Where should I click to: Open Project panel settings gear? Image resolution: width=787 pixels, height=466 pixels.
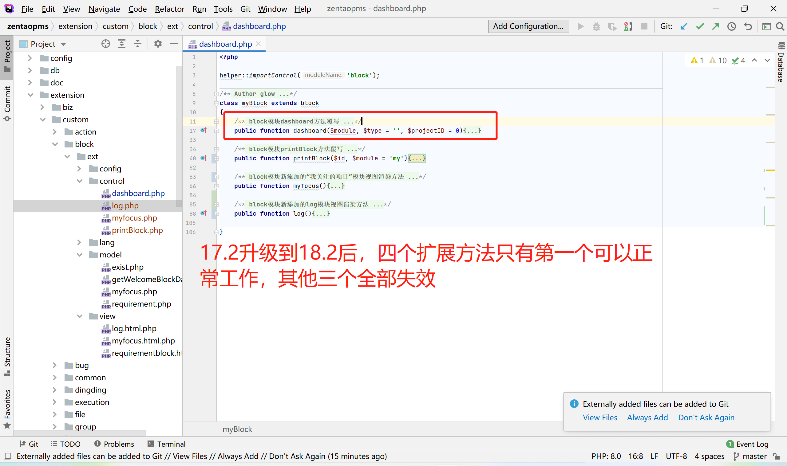pos(158,44)
